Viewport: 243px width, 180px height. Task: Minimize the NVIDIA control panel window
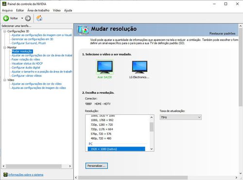pyautogui.click(x=214, y=4)
